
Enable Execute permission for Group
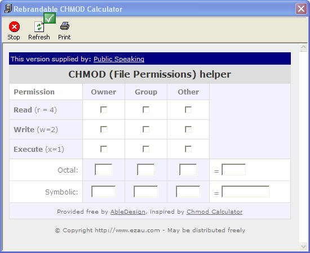click(146, 149)
